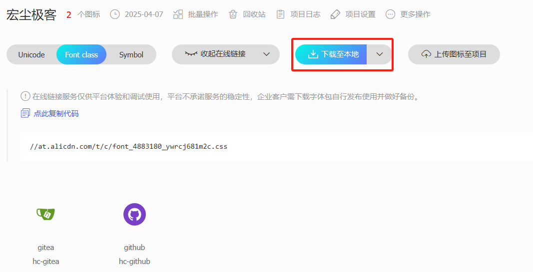Image resolution: width=533 pixels, height=272 pixels.
Task: Click the purple github icon
Action: coord(134,215)
